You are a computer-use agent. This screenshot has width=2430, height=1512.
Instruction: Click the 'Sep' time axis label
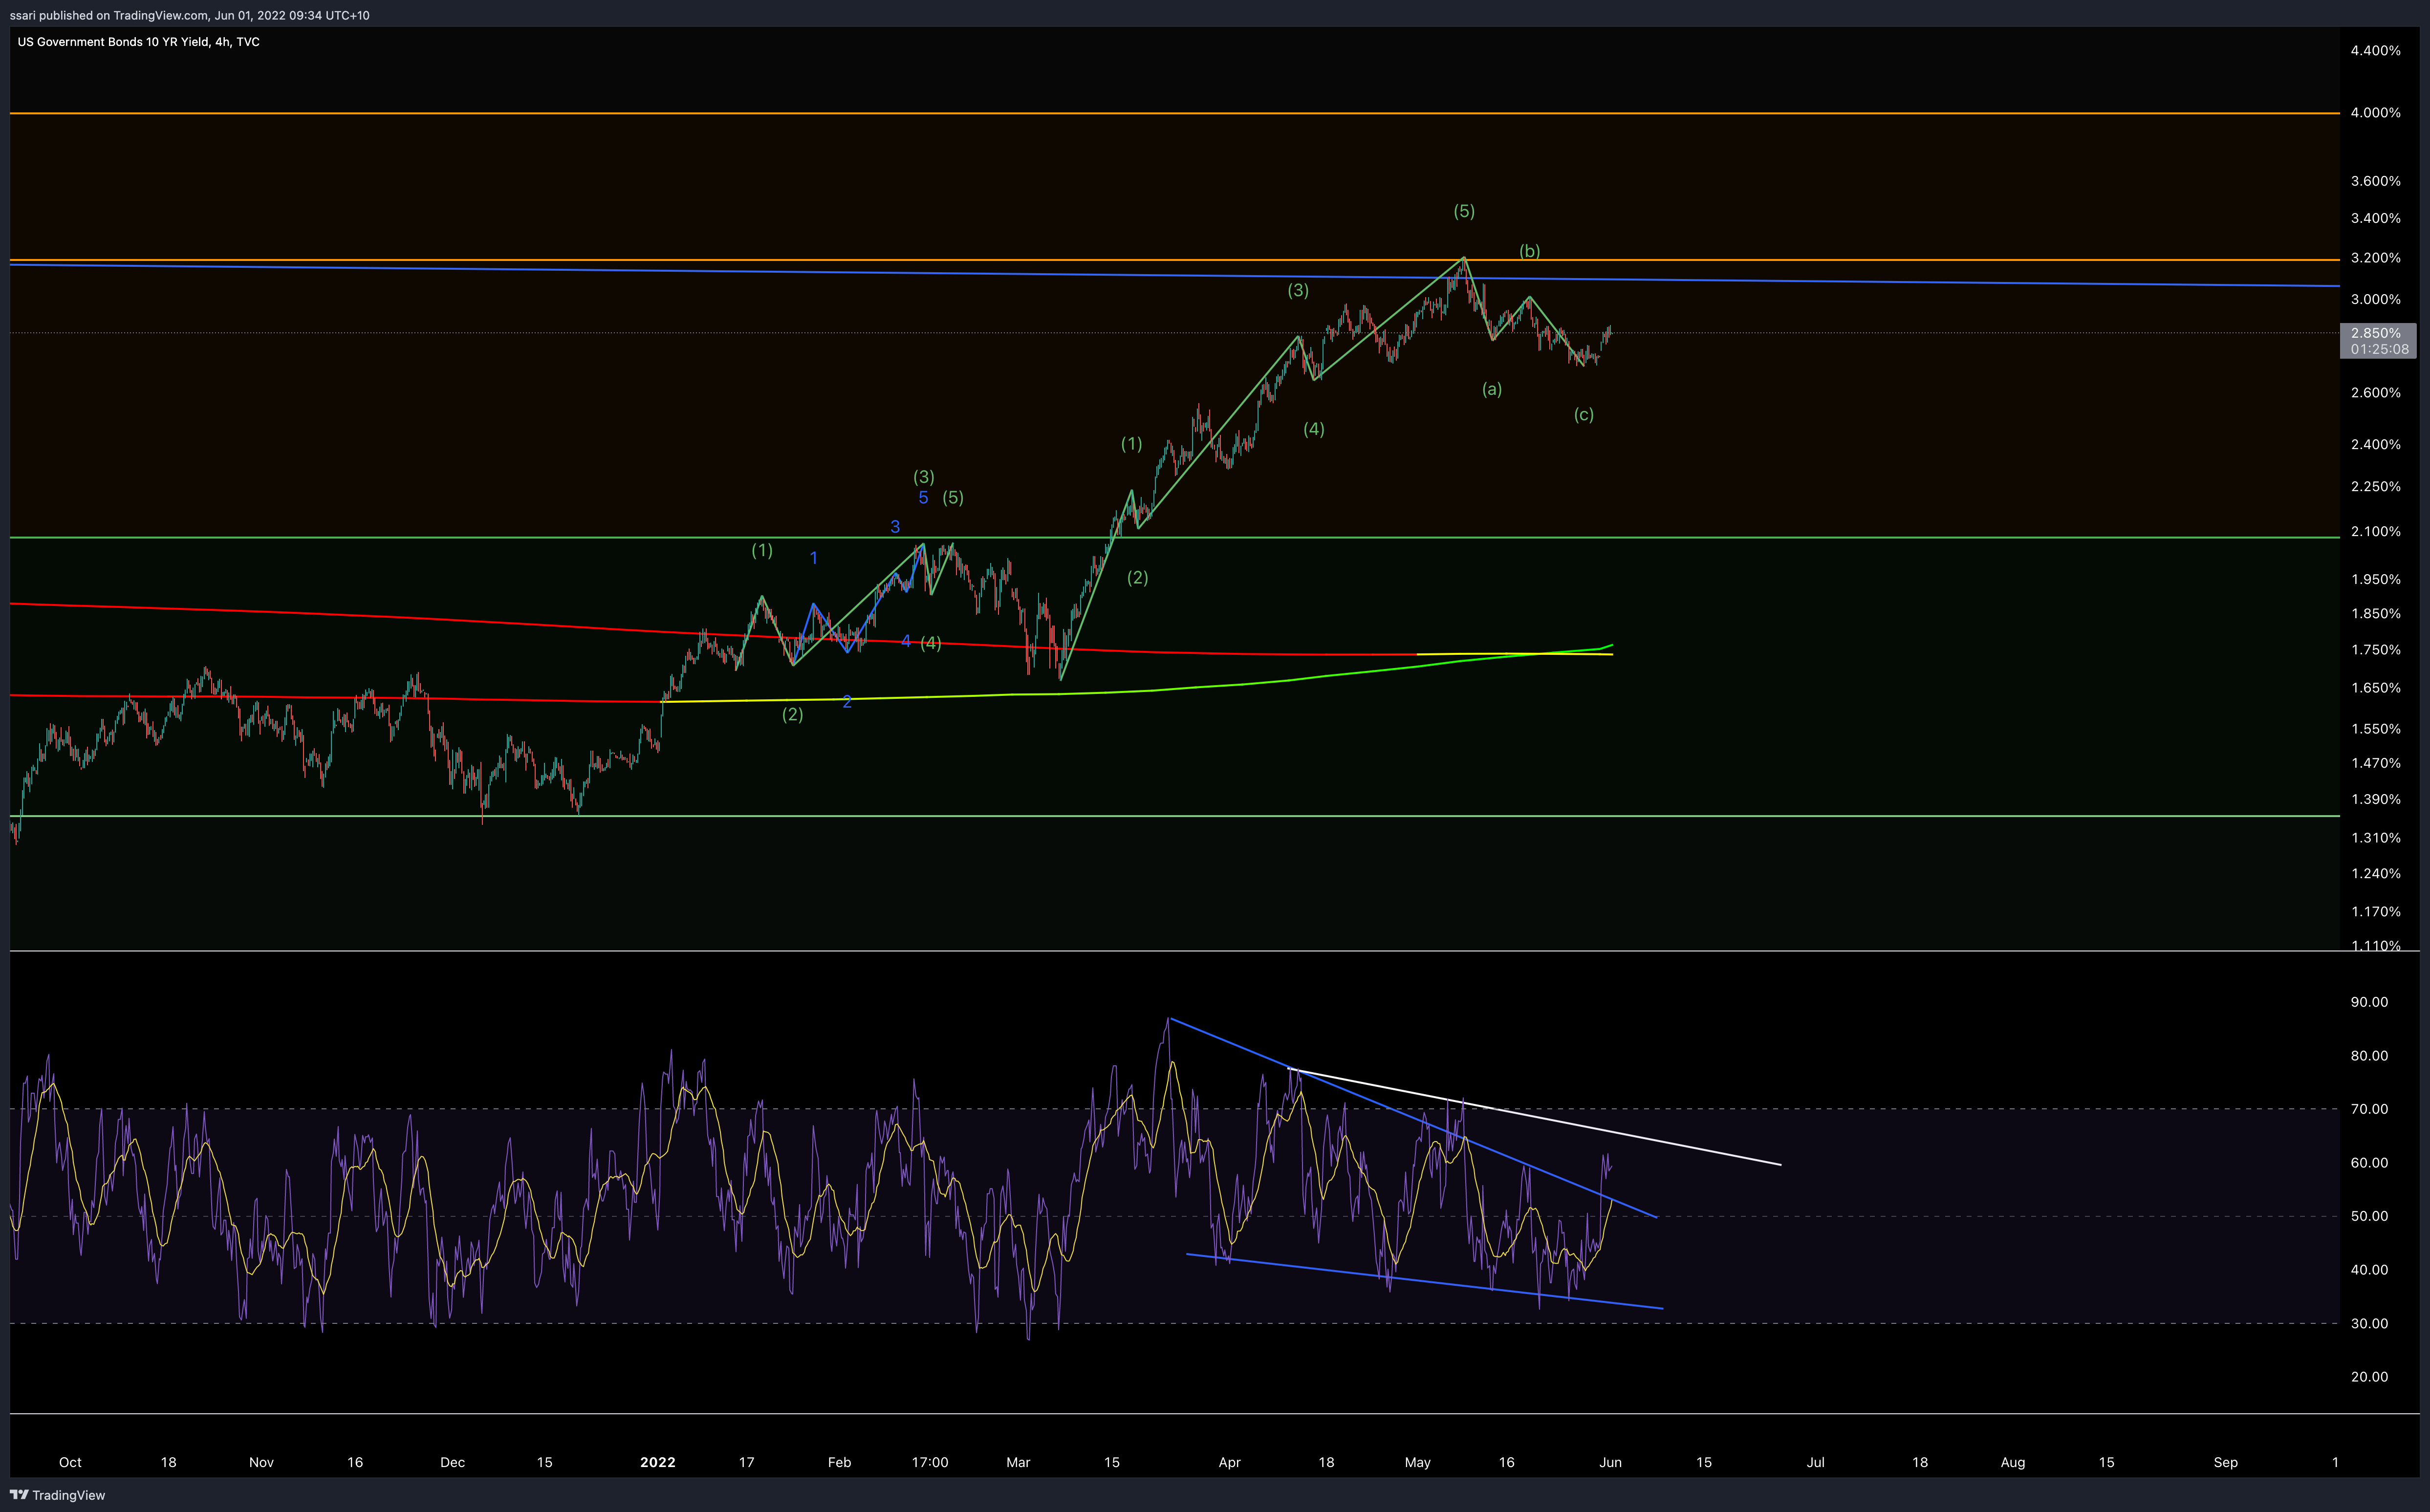2225,1462
